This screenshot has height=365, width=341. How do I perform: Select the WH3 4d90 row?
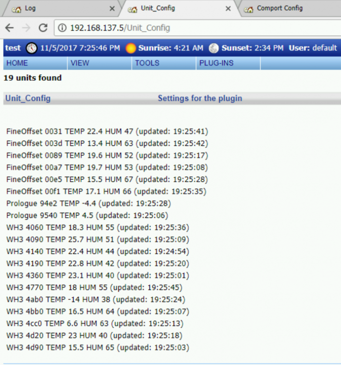tap(97, 347)
